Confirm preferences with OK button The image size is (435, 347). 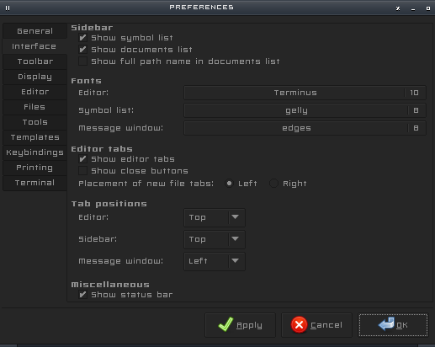393,325
